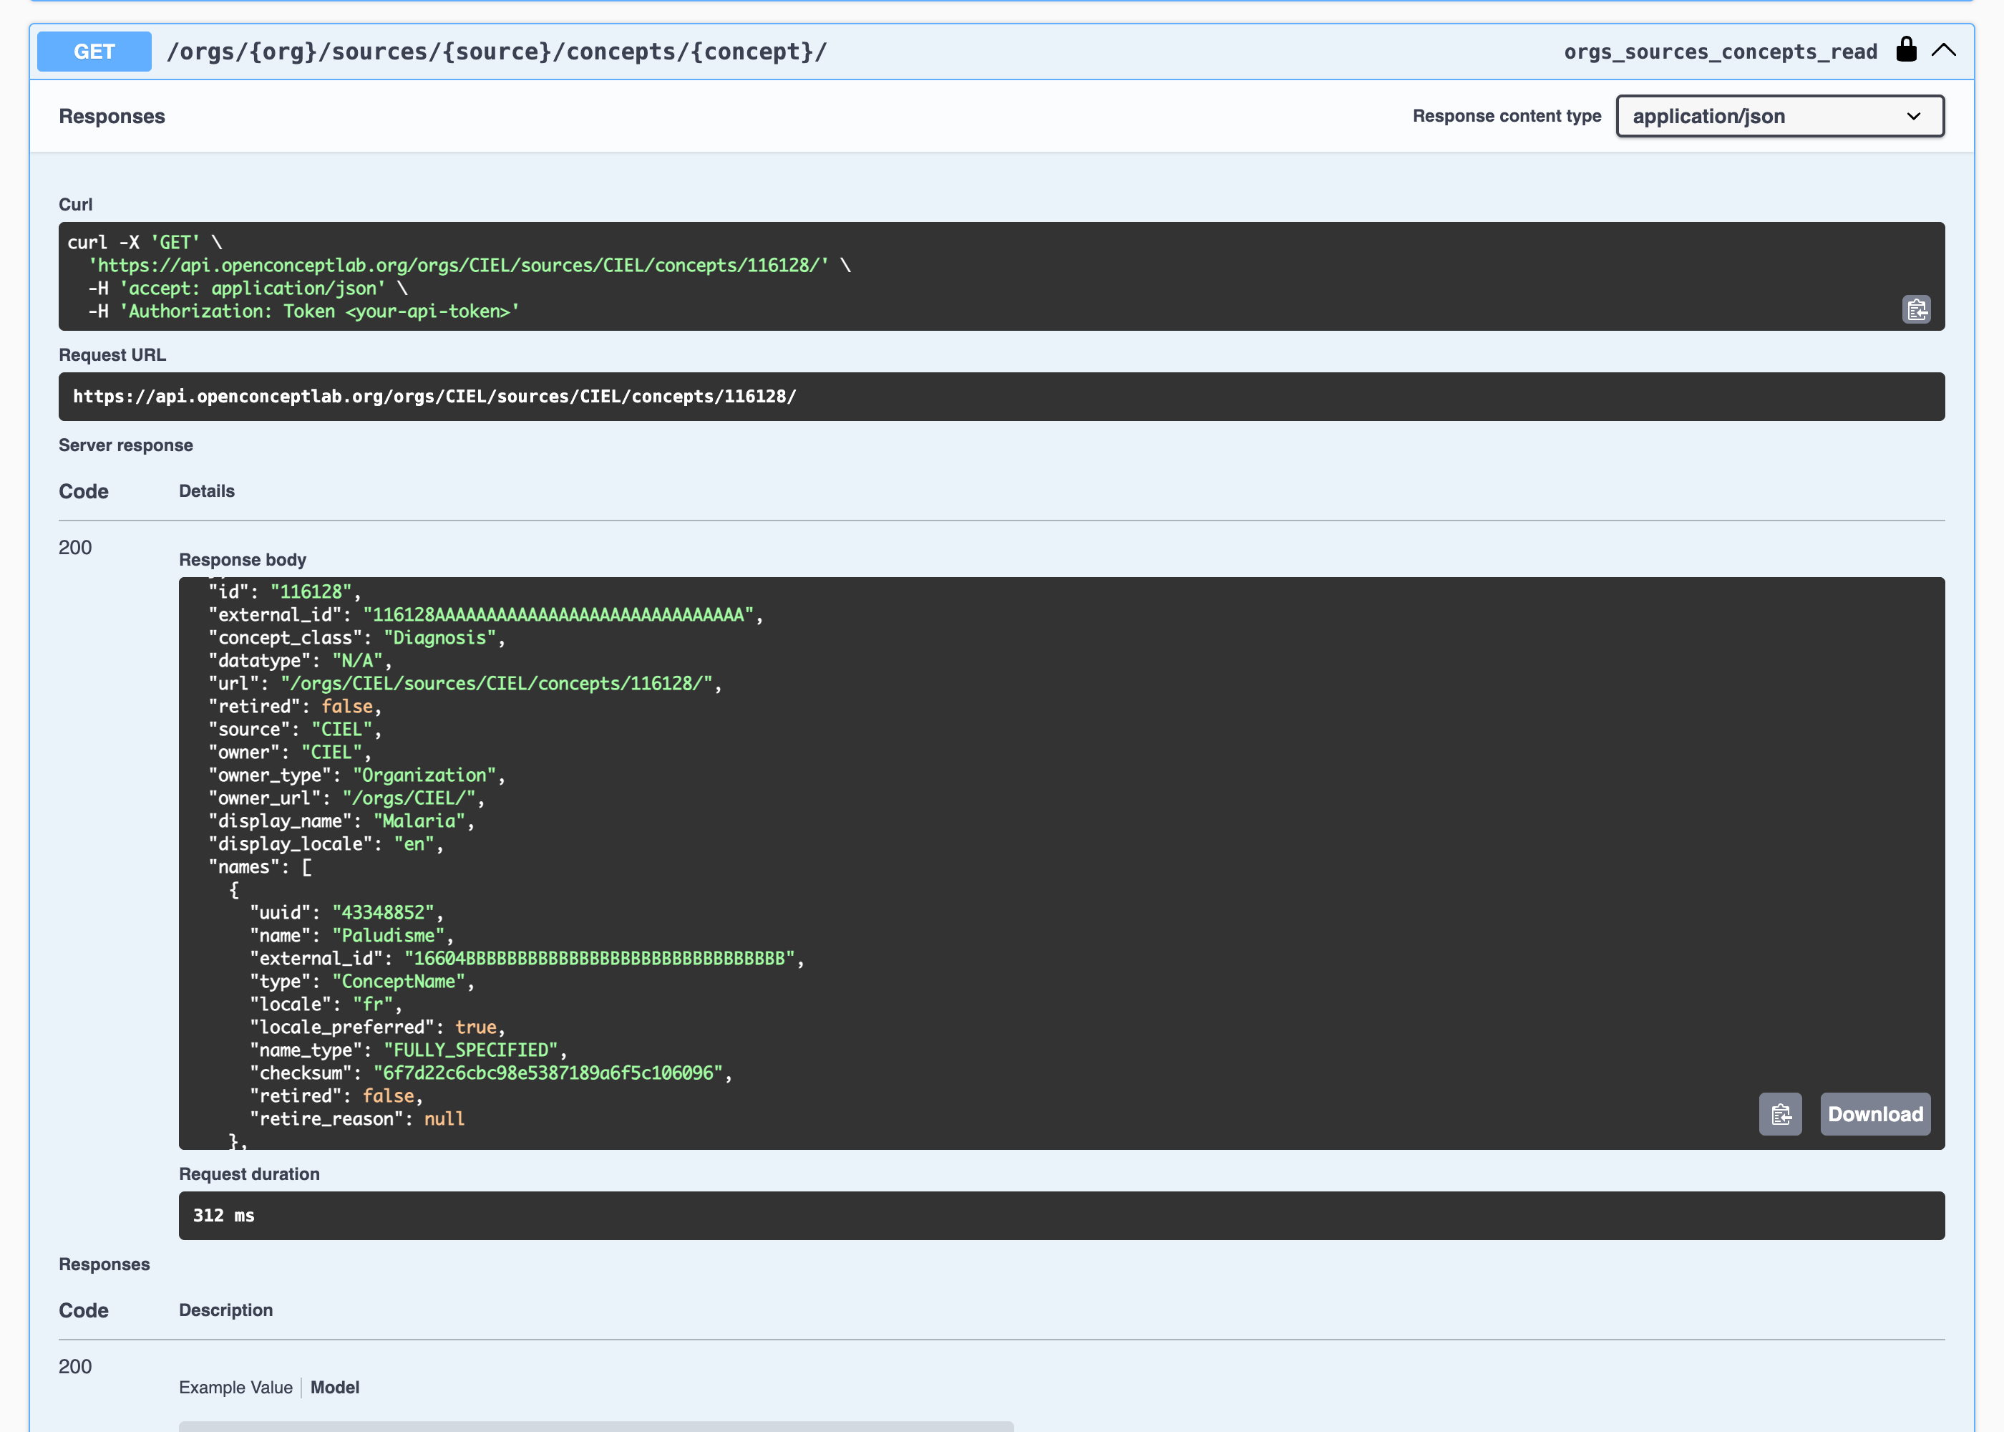The image size is (2004, 1432).
Task: Click the Request URL text box
Action: click(1001, 397)
